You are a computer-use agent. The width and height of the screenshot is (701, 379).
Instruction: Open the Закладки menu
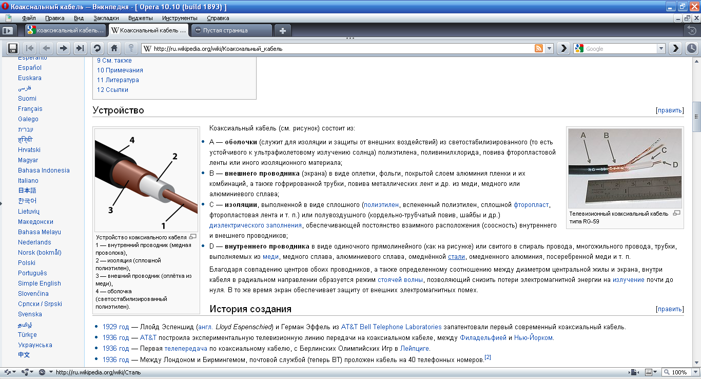click(x=106, y=17)
